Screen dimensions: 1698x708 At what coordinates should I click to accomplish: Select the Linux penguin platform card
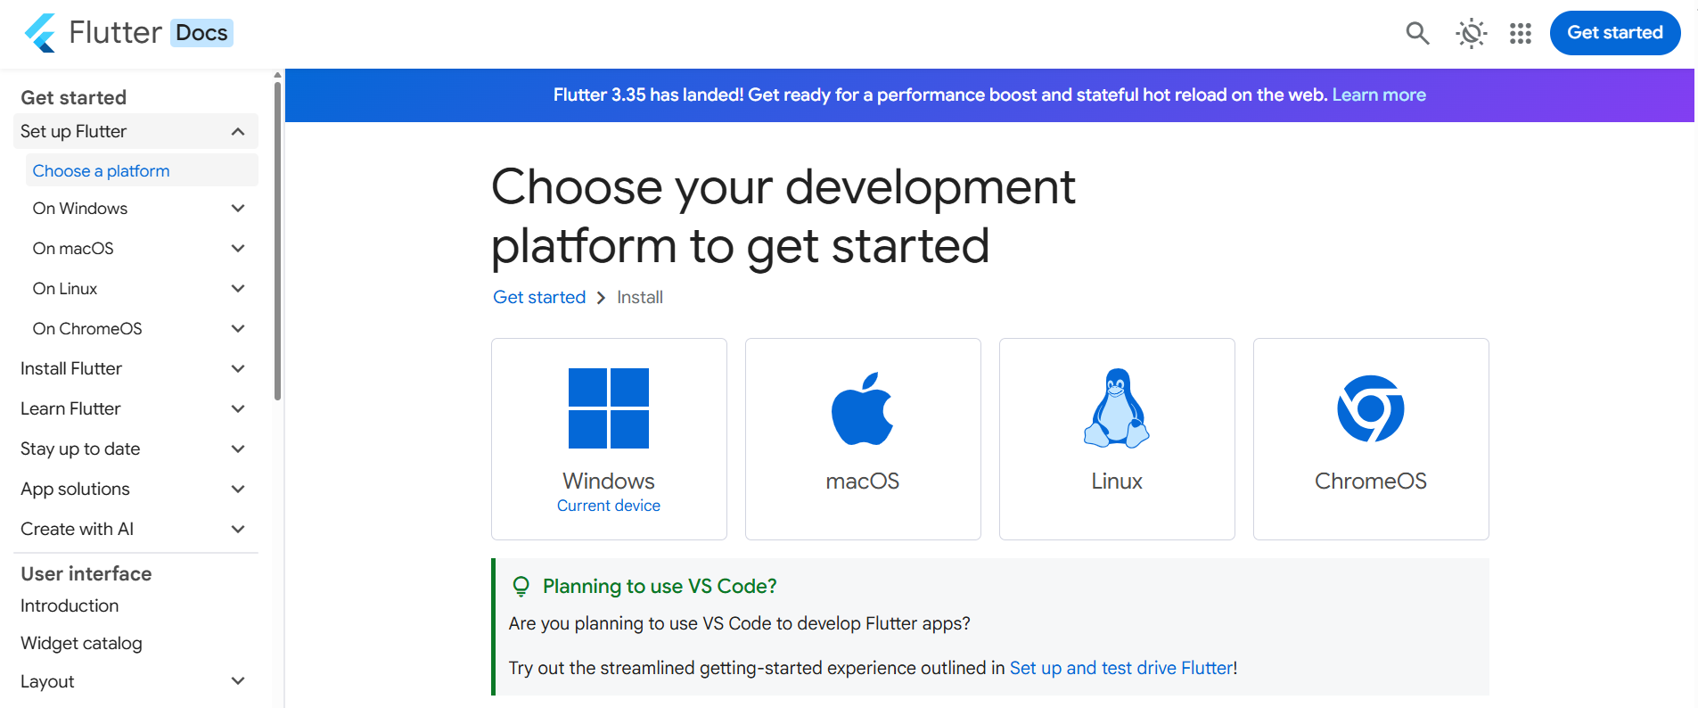click(x=1116, y=408)
